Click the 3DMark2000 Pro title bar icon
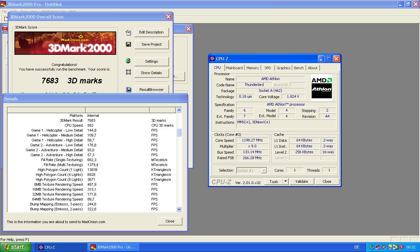The height and width of the screenshot is (252, 420). pyautogui.click(x=3, y=4)
